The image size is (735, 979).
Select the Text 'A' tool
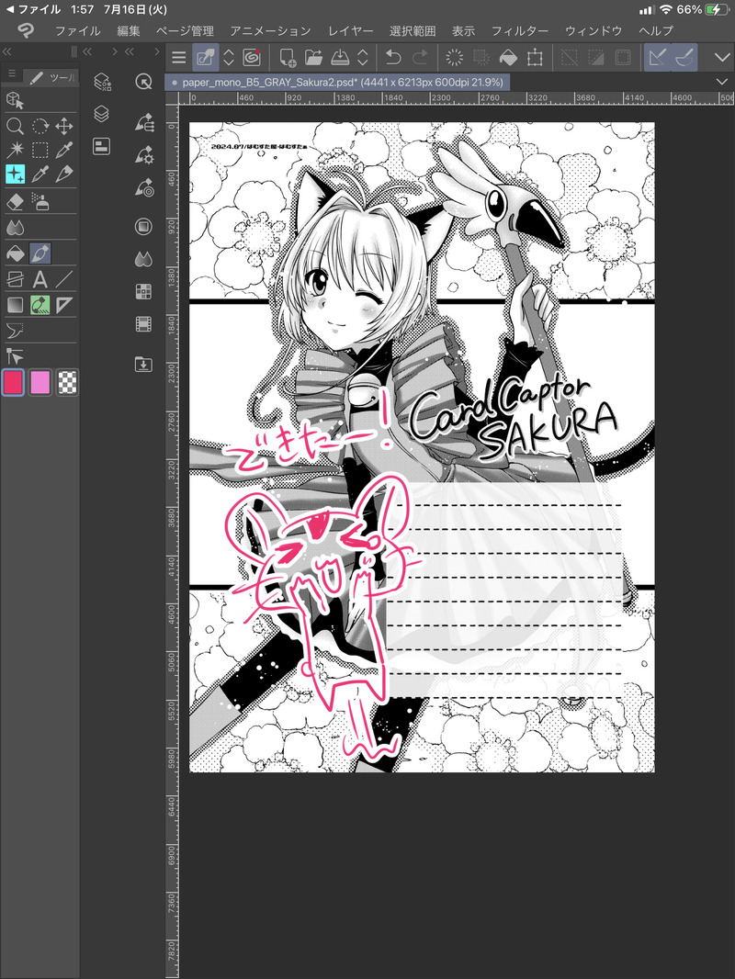[x=40, y=279]
